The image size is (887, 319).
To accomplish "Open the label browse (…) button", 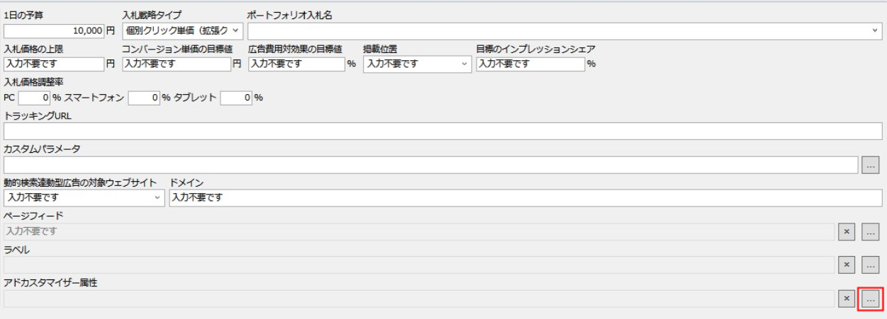I will click(x=870, y=265).
